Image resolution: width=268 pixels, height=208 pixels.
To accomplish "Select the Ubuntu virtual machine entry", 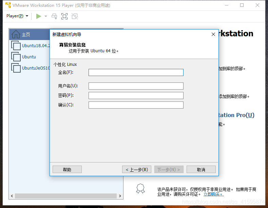I will [x=30, y=57].
